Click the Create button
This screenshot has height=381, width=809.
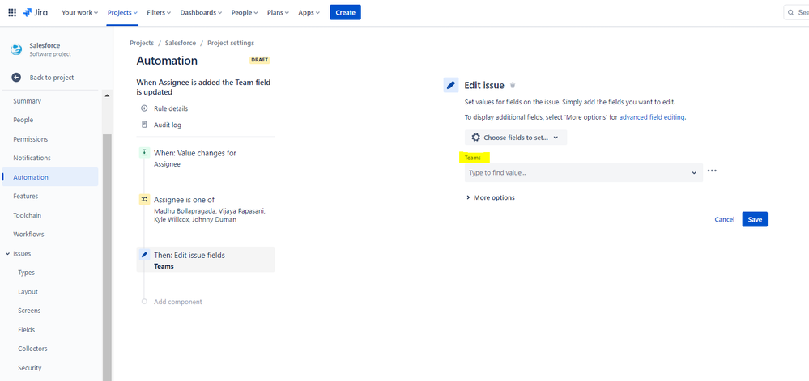click(x=345, y=12)
